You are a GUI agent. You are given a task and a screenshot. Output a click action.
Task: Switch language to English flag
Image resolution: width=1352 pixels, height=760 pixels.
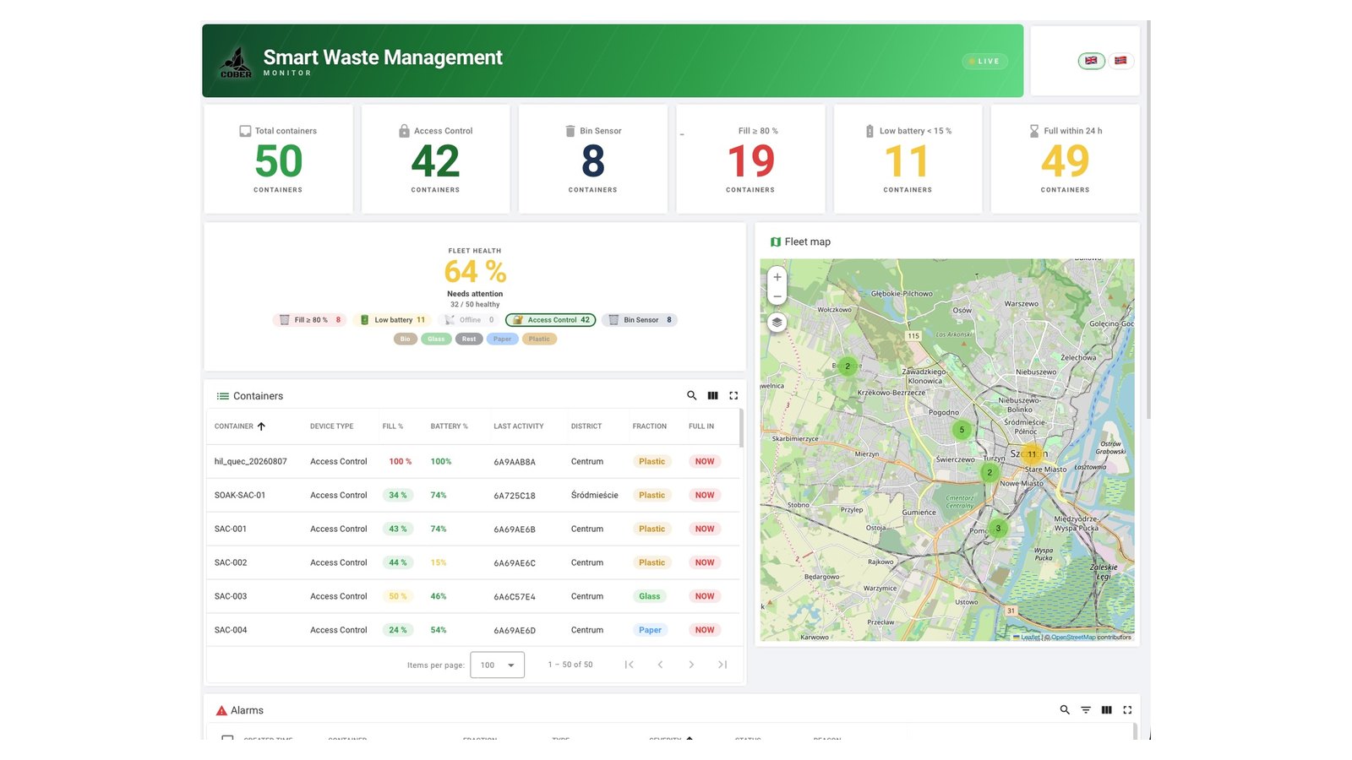tap(1091, 61)
